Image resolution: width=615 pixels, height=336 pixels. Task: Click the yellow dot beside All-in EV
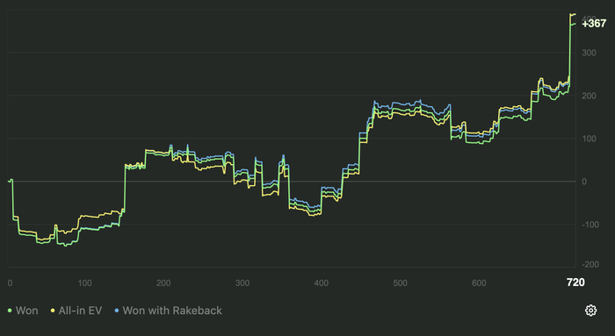pos(53,311)
